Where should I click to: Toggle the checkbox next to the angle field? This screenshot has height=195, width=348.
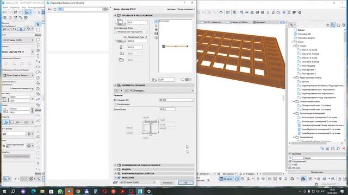click(x=183, y=80)
